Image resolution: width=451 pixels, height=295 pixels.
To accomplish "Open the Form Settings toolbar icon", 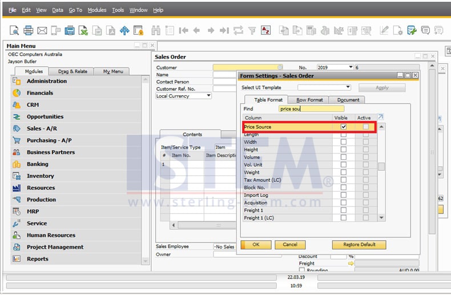I will pyautogui.click(x=398, y=30).
